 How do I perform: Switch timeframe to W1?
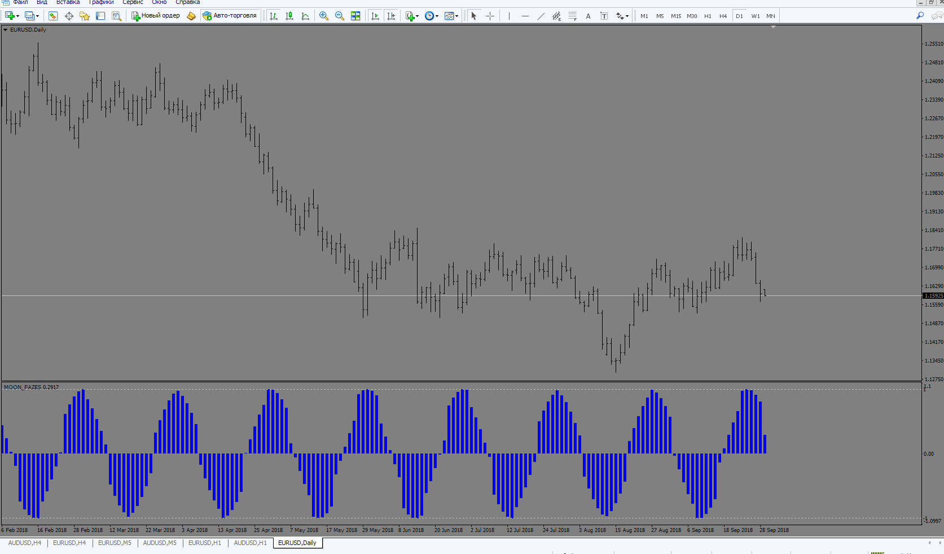point(756,16)
